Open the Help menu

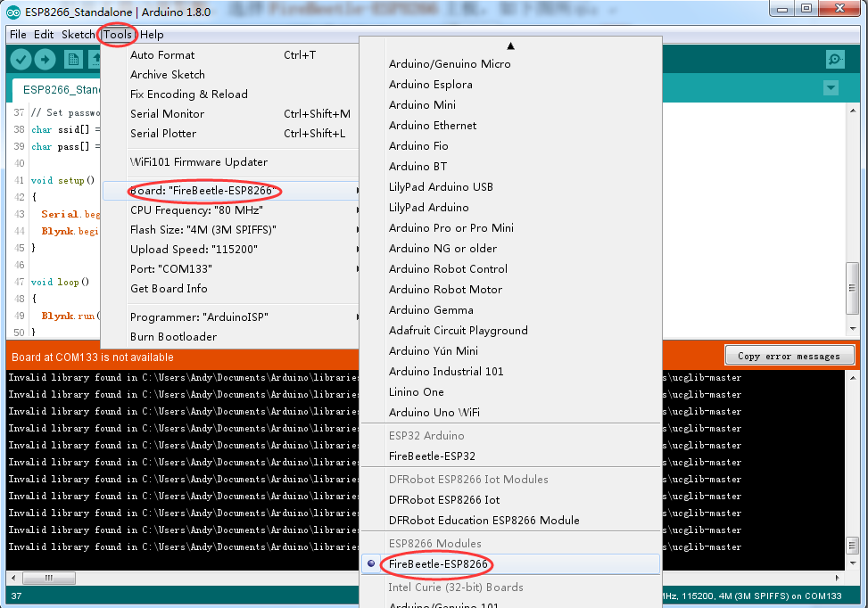[152, 34]
